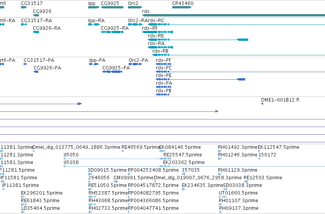The height and width of the screenshot is (214, 325).
Task: Click the rdx-RE transcript distal exon block
Action: [x=243, y=40]
